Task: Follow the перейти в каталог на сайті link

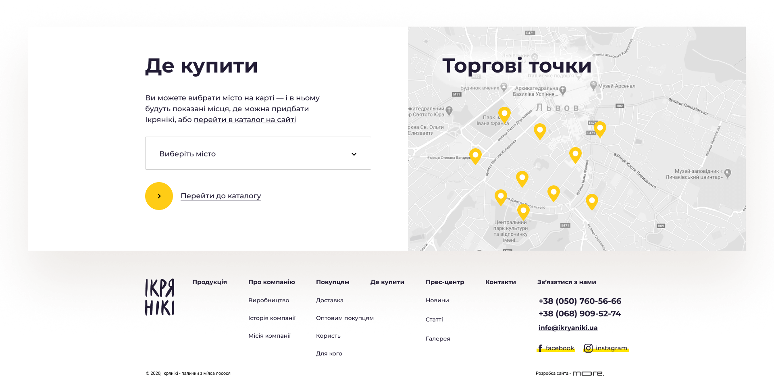Action: pyautogui.click(x=245, y=120)
